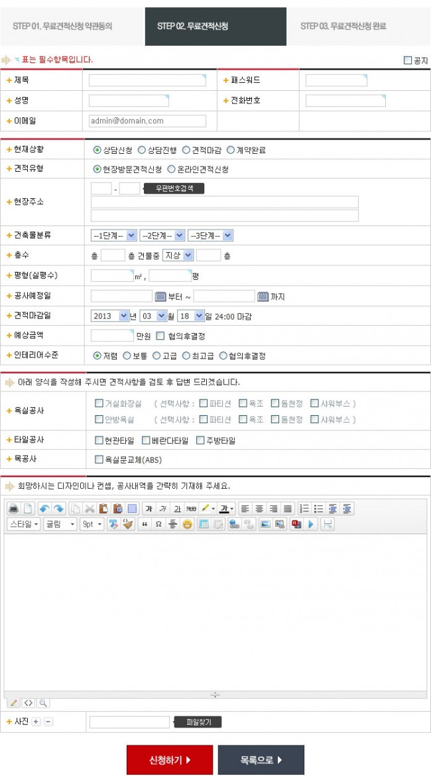The height and width of the screenshot is (776, 431).
Task: Click the paste clipboard icon
Action: coord(103,508)
